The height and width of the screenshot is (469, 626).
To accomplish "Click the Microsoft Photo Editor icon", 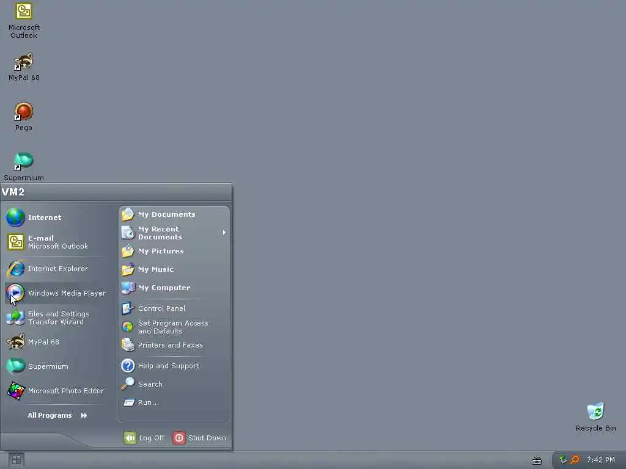I will [x=15, y=391].
